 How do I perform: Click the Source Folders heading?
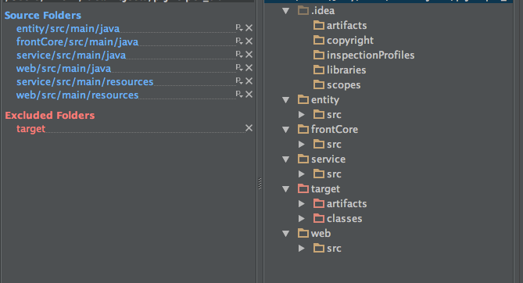click(x=43, y=16)
